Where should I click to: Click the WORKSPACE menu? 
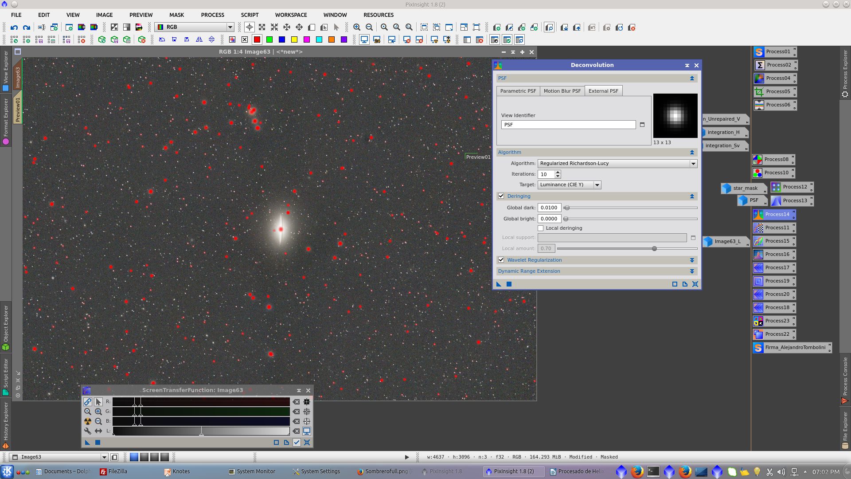click(291, 15)
